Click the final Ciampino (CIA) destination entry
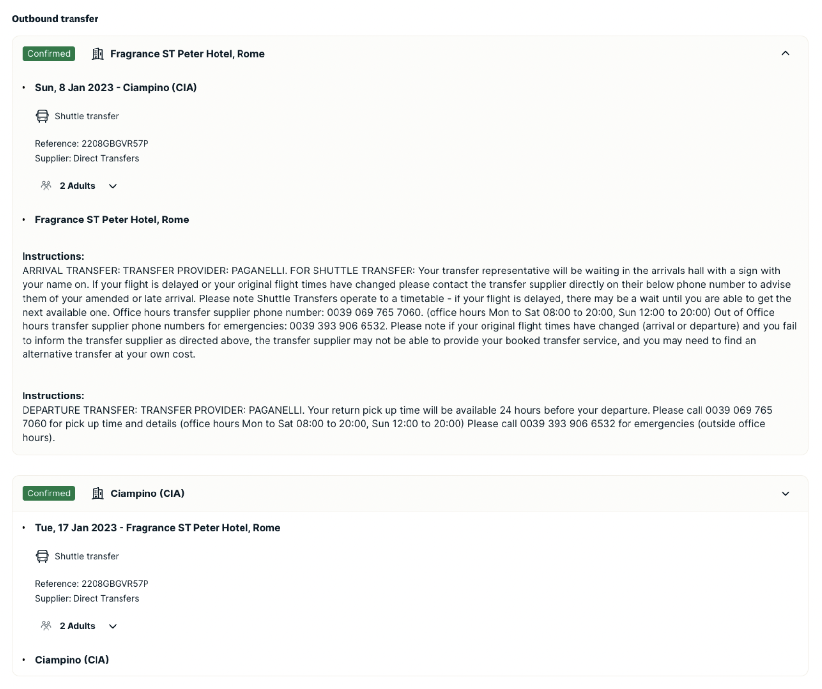 (72, 660)
